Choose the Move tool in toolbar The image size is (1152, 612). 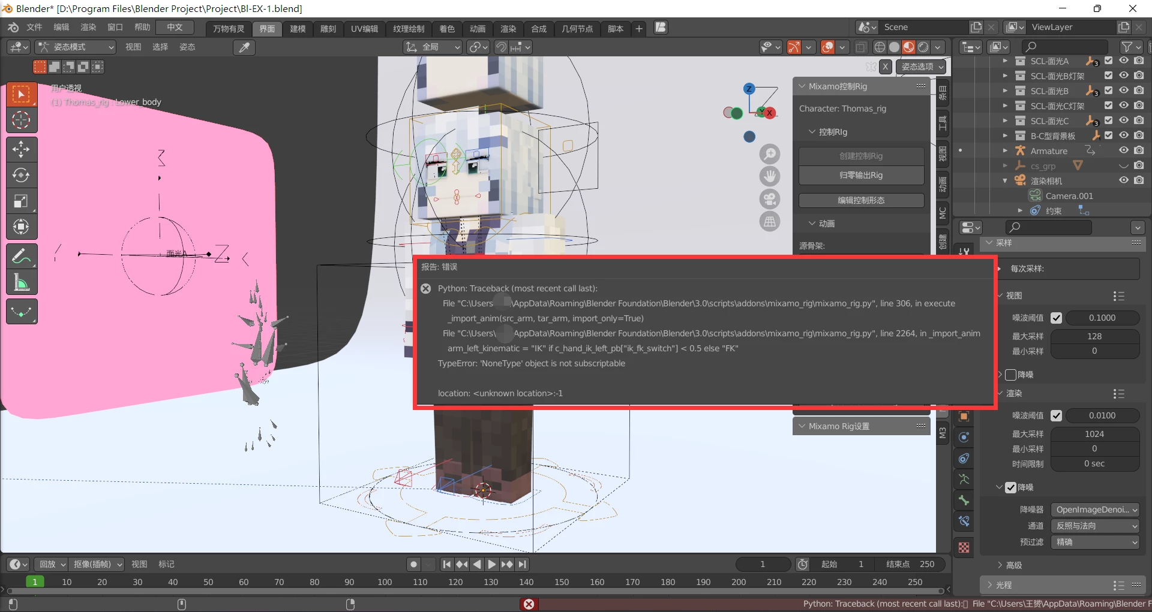22,149
